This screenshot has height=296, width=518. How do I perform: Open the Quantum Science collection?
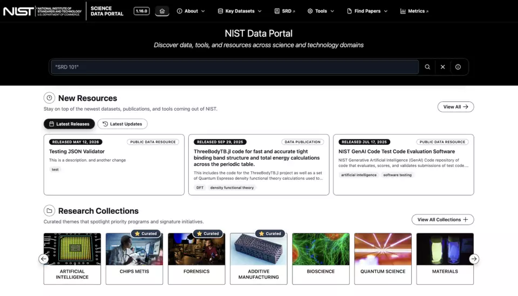coord(383,259)
